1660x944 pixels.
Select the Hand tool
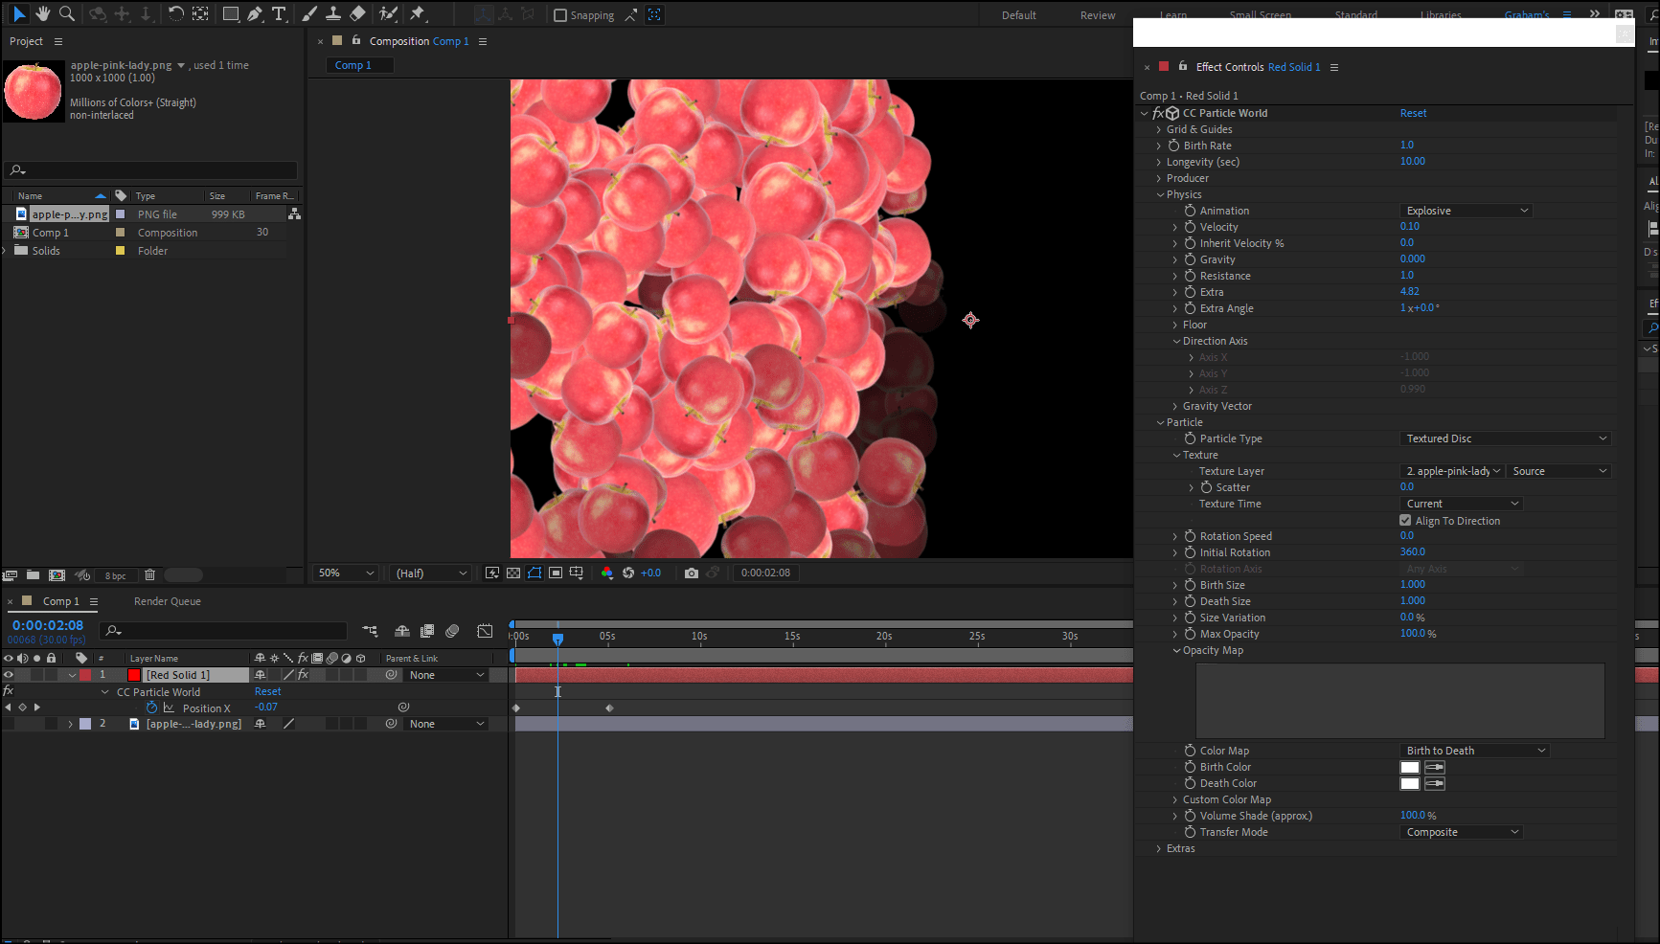tap(42, 13)
